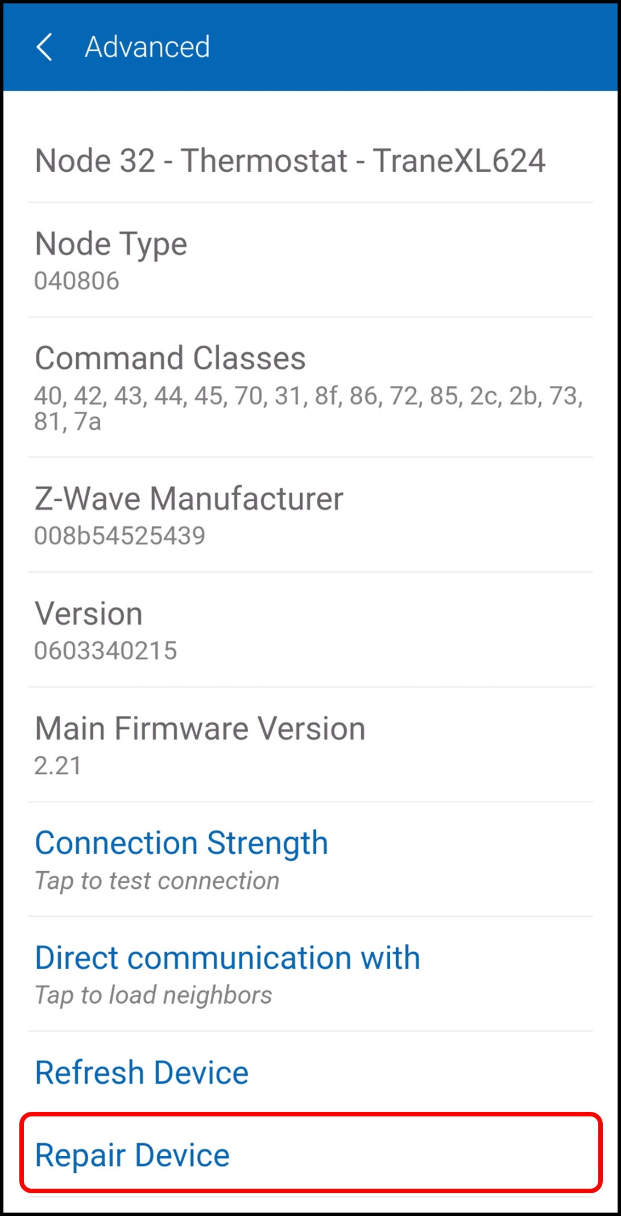Tap the 'Tap to test connection' subtitle
This screenshot has height=1216, width=621.
click(157, 881)
